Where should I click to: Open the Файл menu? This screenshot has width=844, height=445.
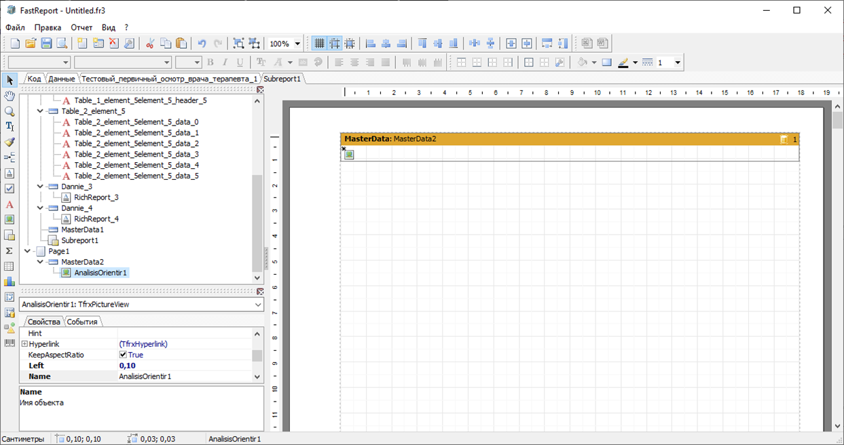click(15, 28)
